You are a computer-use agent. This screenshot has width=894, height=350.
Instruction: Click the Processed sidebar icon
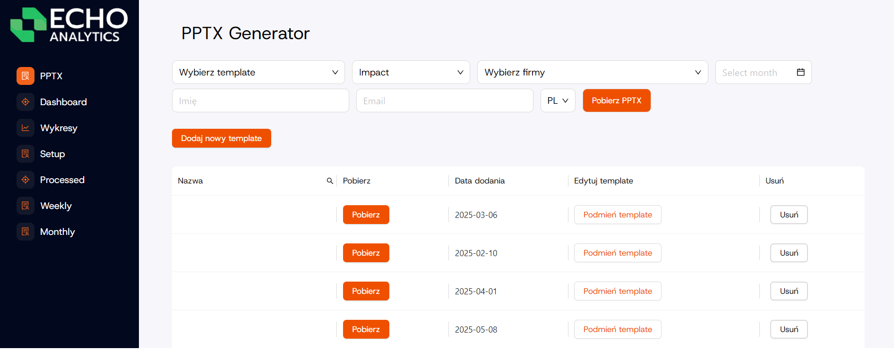[26, 180]
